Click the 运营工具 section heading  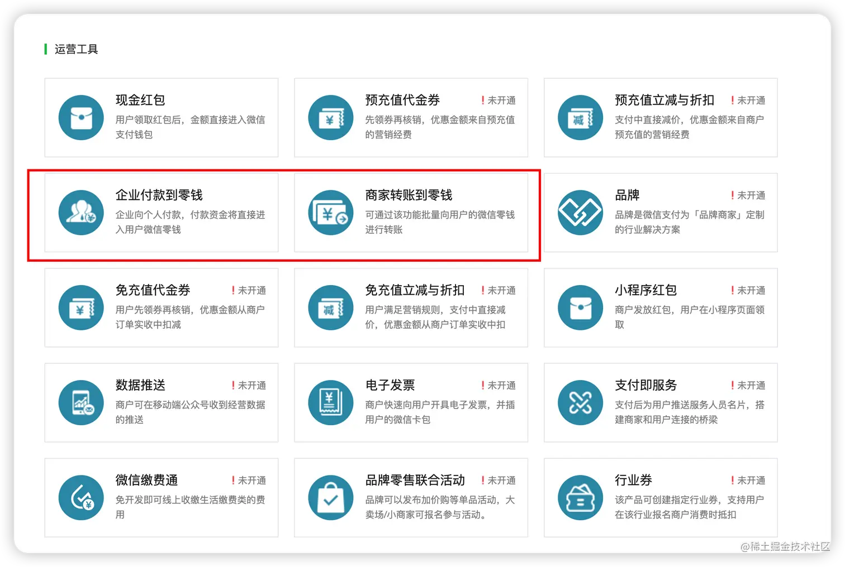[x=76, y=49]
